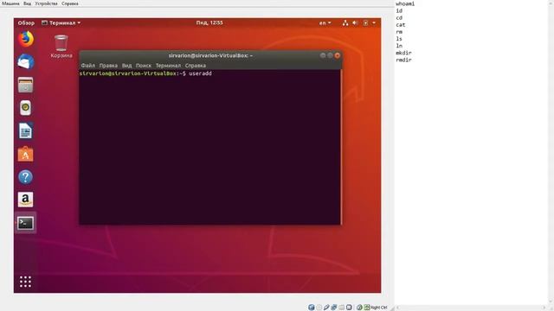Click VirtualBox optical disk status icon
This screenshot has width=554, height=311.
319,308
